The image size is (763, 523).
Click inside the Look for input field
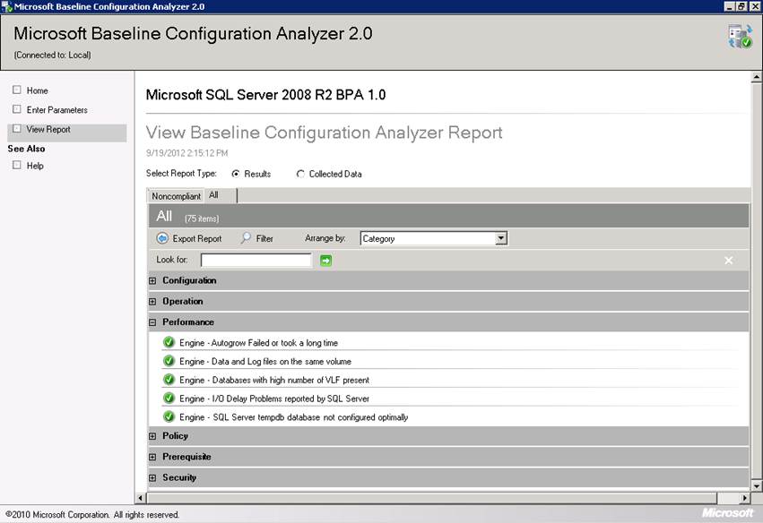[256, 260]
